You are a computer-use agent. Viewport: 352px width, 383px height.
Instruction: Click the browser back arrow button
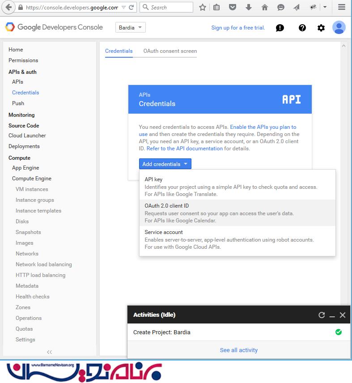point(8,7)
